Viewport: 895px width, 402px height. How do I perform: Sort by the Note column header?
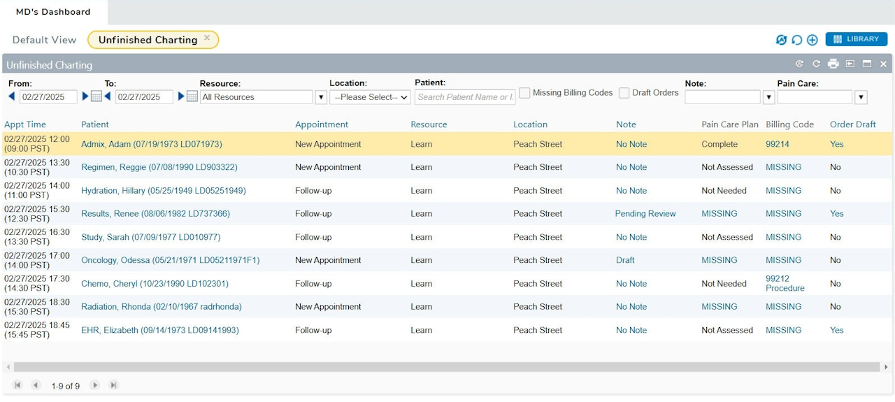click(626, 124)
